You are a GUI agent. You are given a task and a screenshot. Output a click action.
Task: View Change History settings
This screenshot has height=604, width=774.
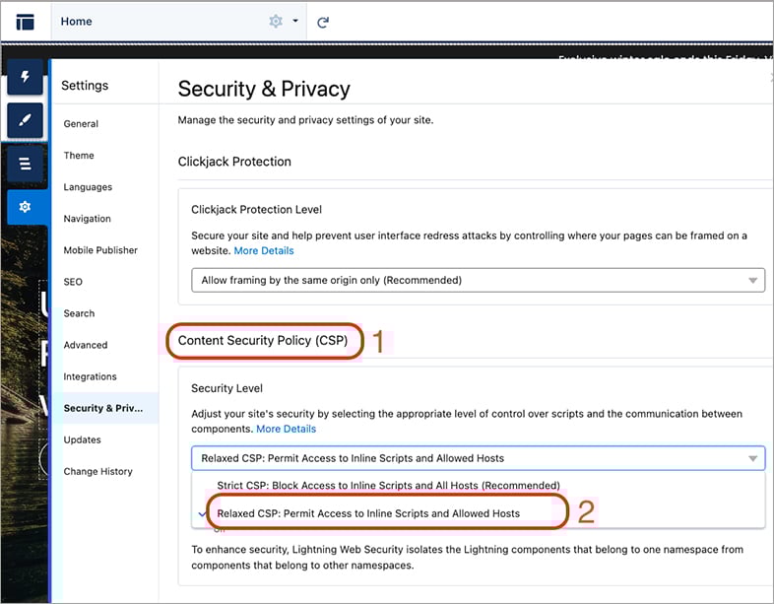tap(97, 472)
